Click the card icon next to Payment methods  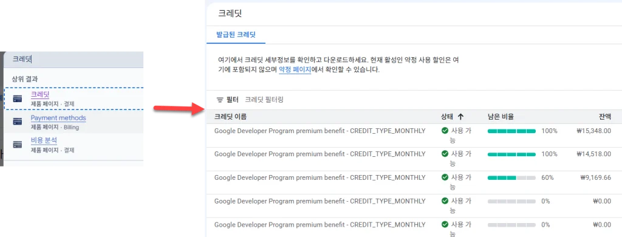point(17,122)
